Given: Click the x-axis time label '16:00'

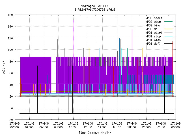Looking at the screenshot, I should coord(117,127).
